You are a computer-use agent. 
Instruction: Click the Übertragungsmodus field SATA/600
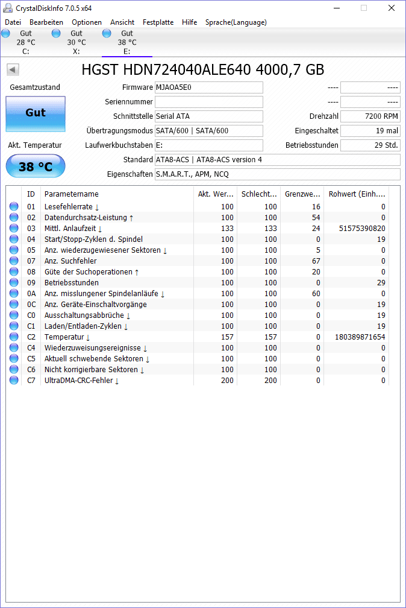209,131
